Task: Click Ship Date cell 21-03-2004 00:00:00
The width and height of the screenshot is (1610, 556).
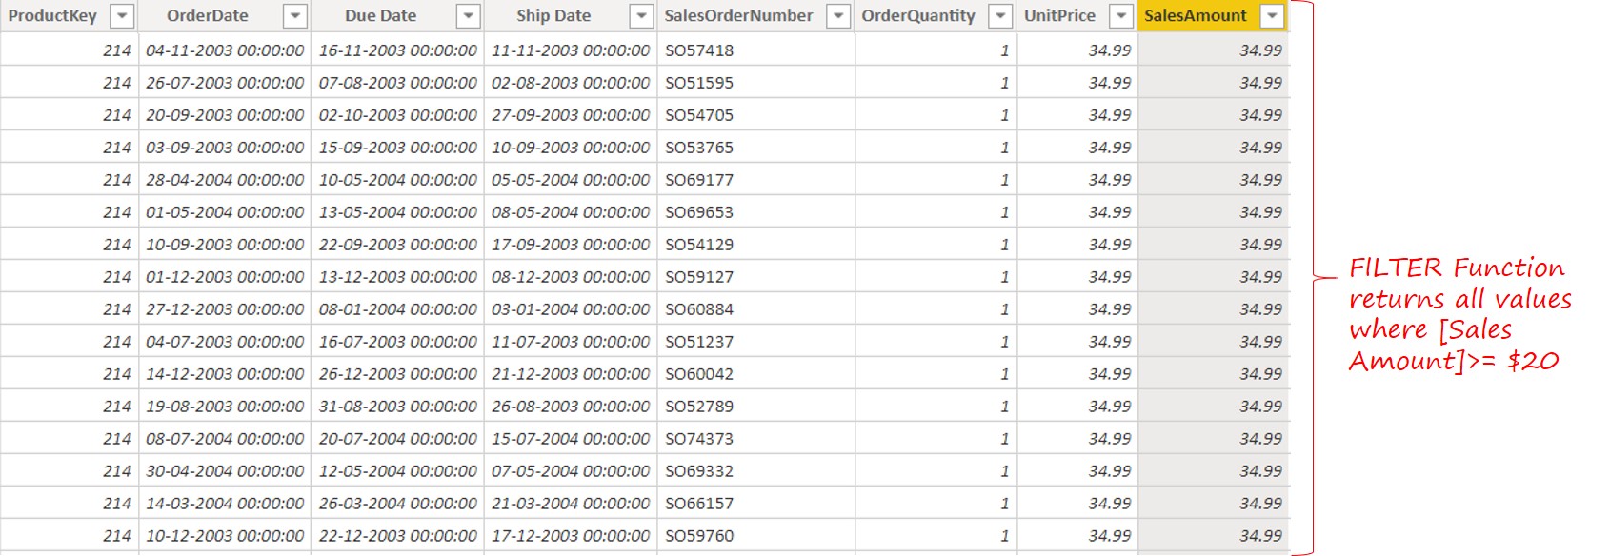Action: pyautogui.click(x=571, y=504)
